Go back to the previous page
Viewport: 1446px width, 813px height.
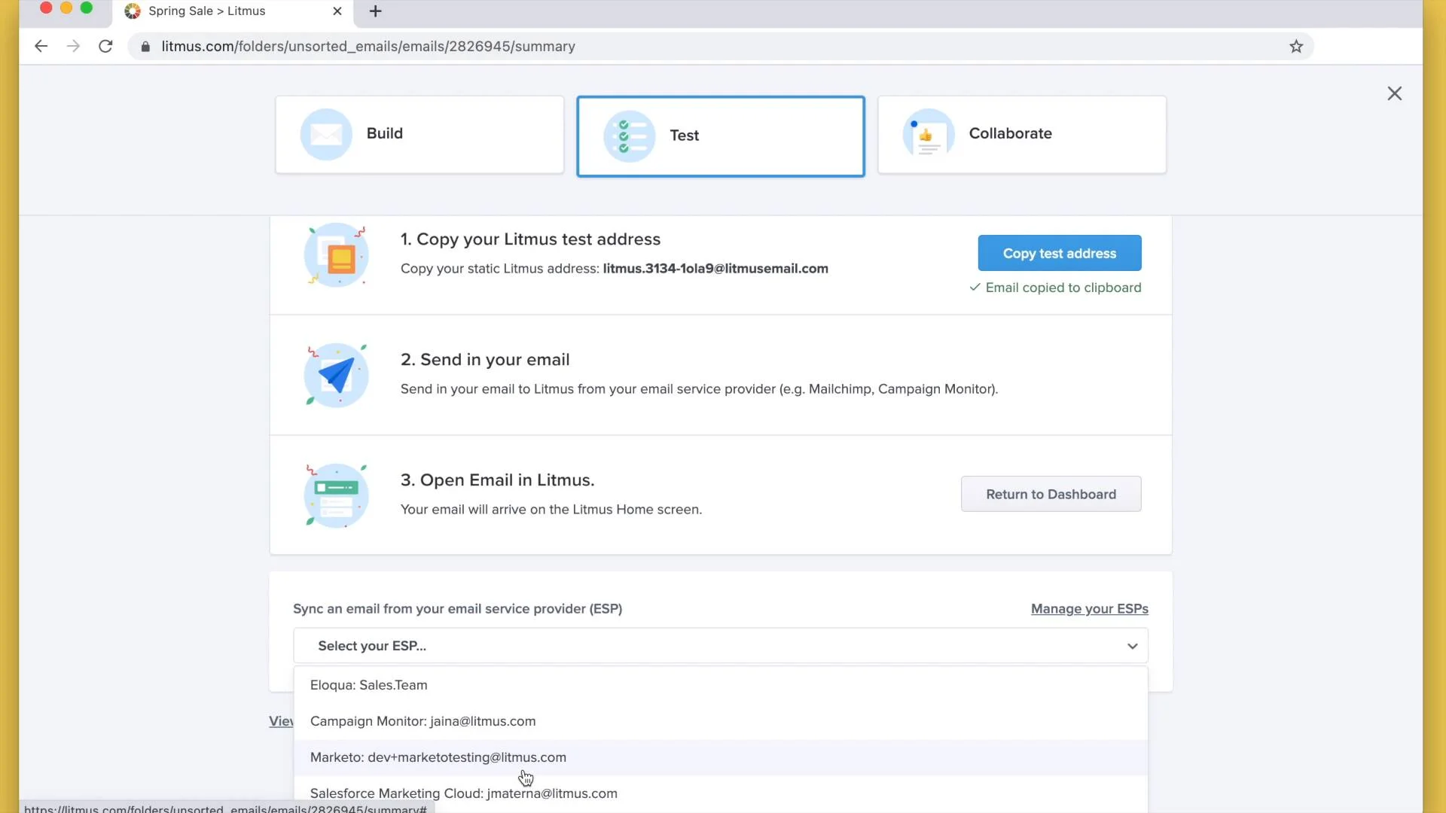coord(41,46)
